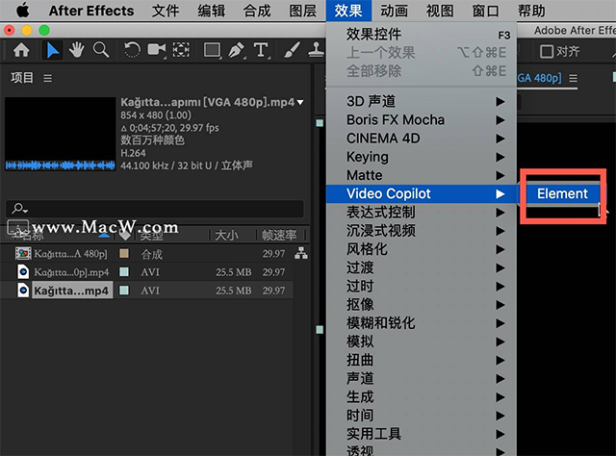Open the 生成 effects category
616x456 pixels.
click(422, 396)
